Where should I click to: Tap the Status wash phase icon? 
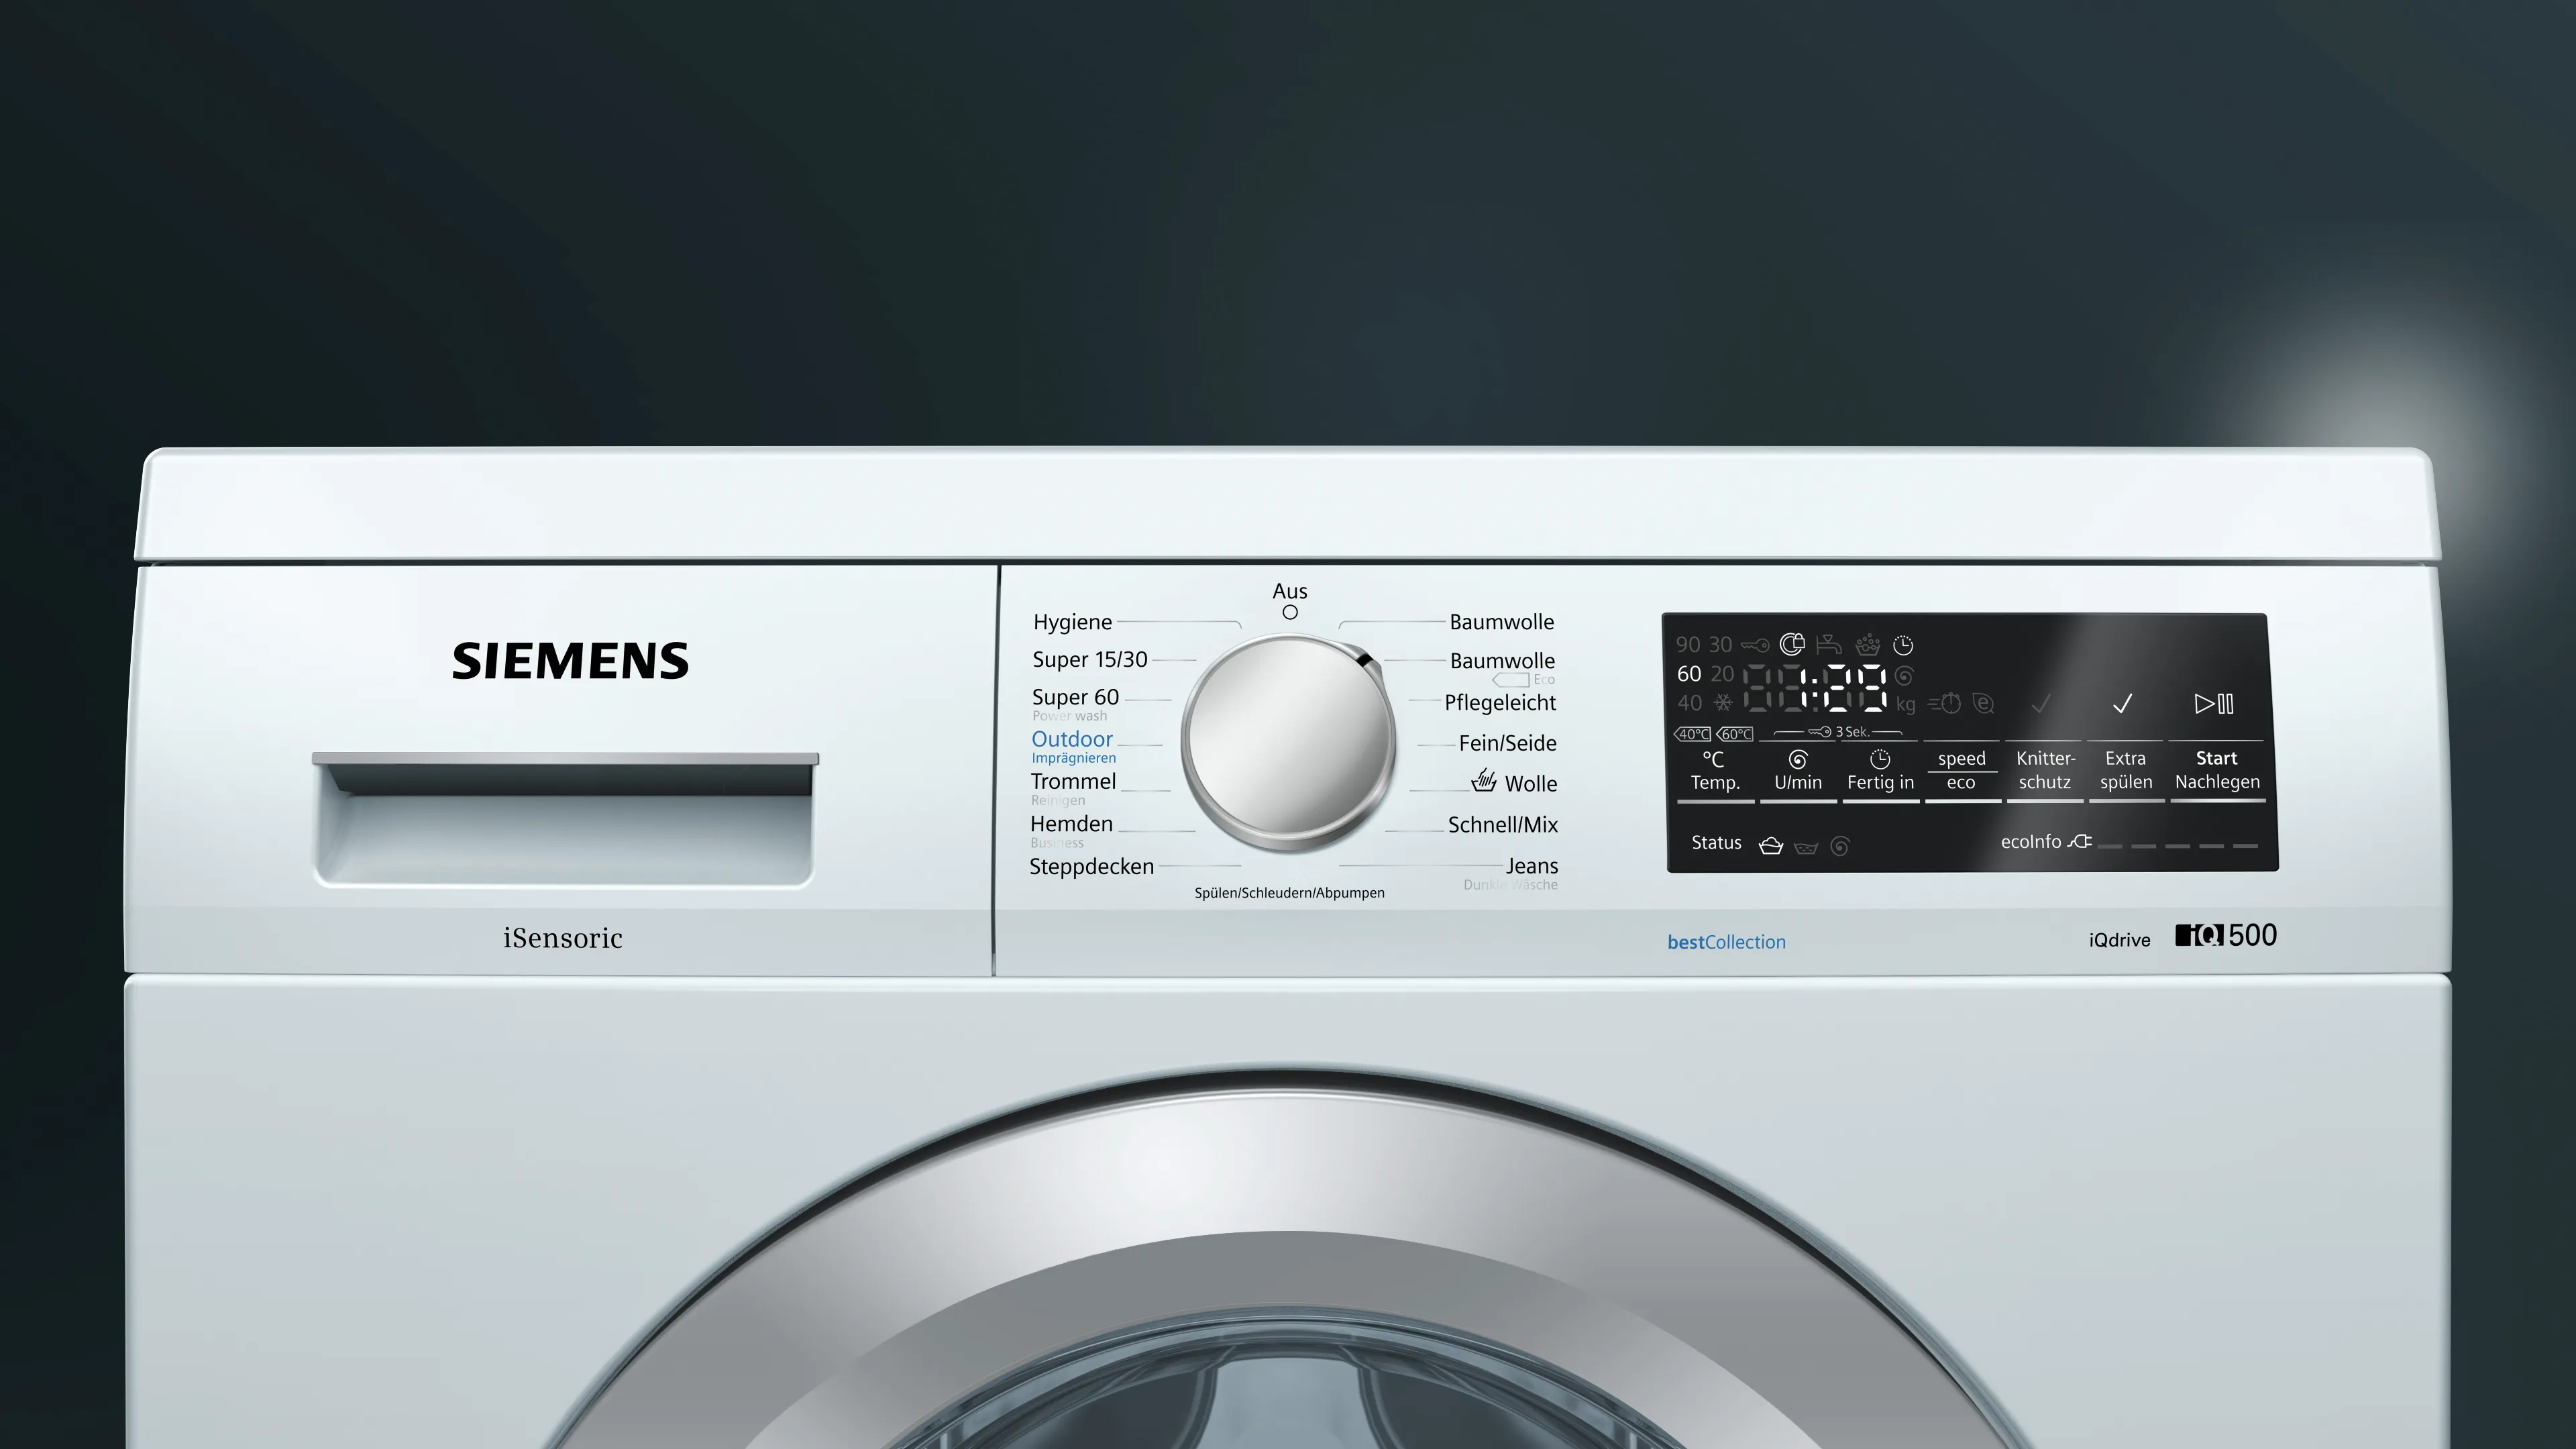pos(1771,845)
